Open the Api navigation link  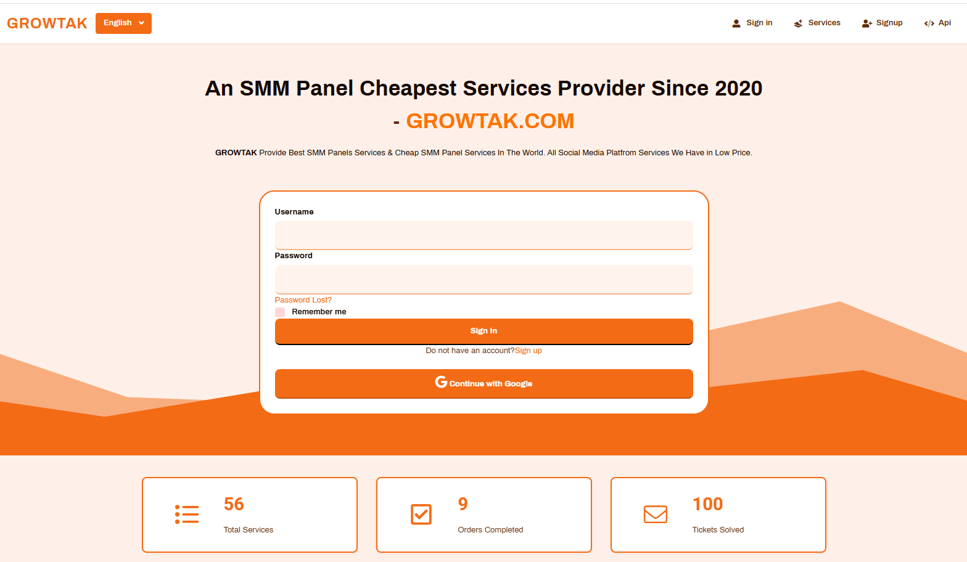(944, 23)
